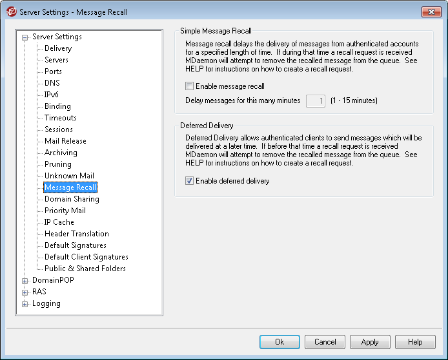The height and width of the screenshot is (360, 448).
Task: Click the delay minutes input field
Action: 315,100
